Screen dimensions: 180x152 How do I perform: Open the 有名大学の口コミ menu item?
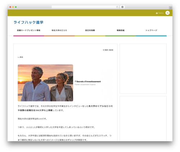[59, 31]
